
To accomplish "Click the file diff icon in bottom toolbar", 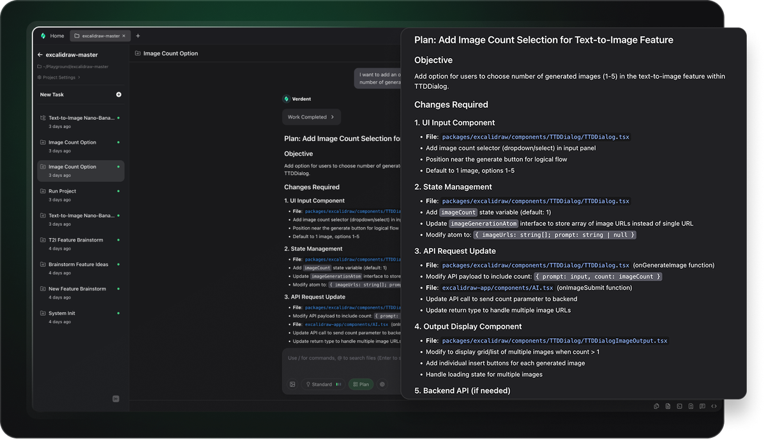I will tap(691, 406).
